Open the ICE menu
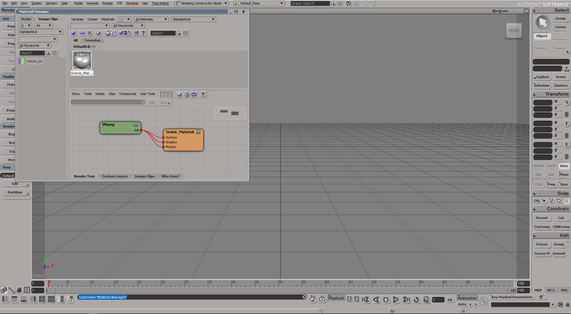Image resolution: width=571 pixels, height=314 pixels. point(119,3)
